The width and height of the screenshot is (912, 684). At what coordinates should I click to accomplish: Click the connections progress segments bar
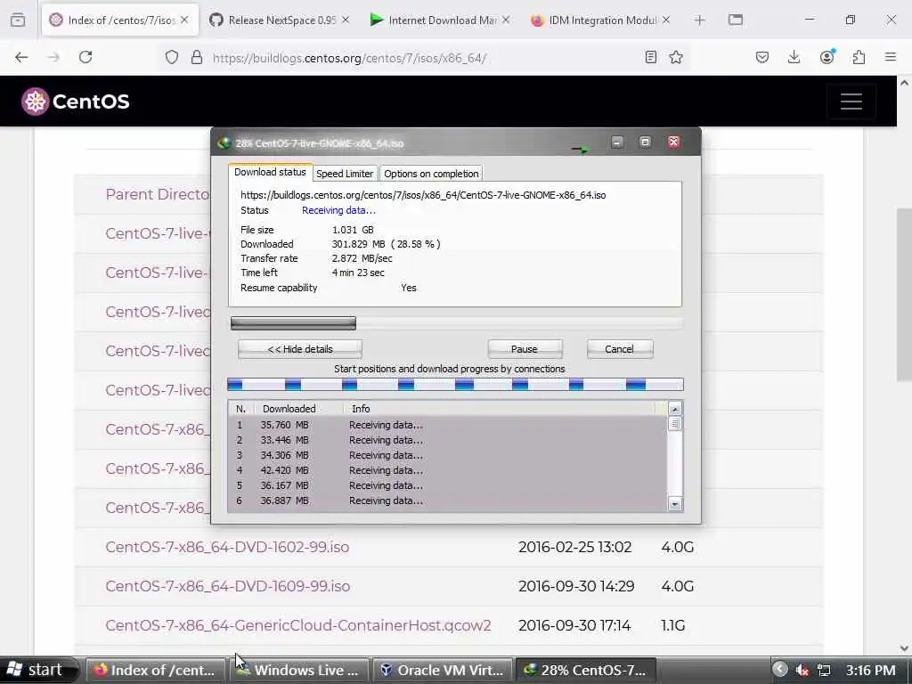coord(455,385)
